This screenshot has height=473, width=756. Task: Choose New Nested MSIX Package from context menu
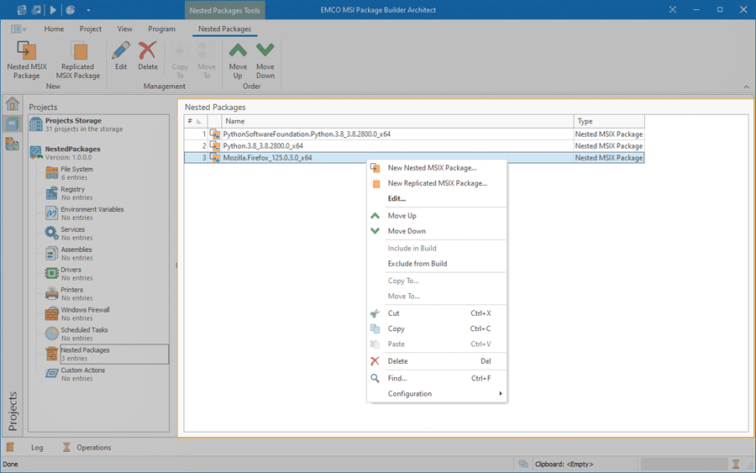(x=437, y=168)
